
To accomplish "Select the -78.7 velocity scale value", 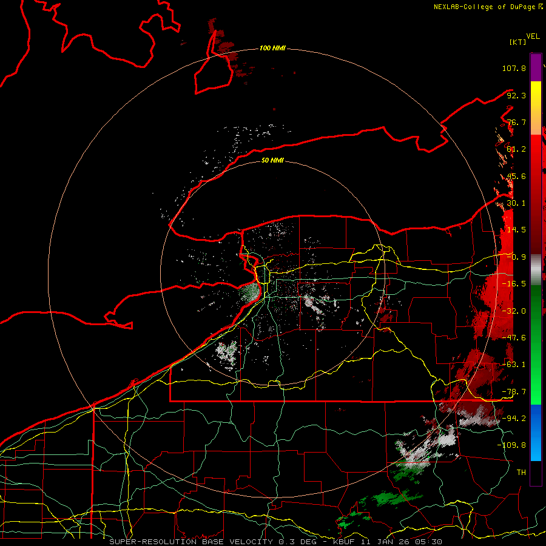I will 514,392.
